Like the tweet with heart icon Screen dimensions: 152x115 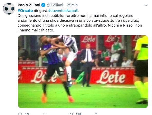point(70,114)
